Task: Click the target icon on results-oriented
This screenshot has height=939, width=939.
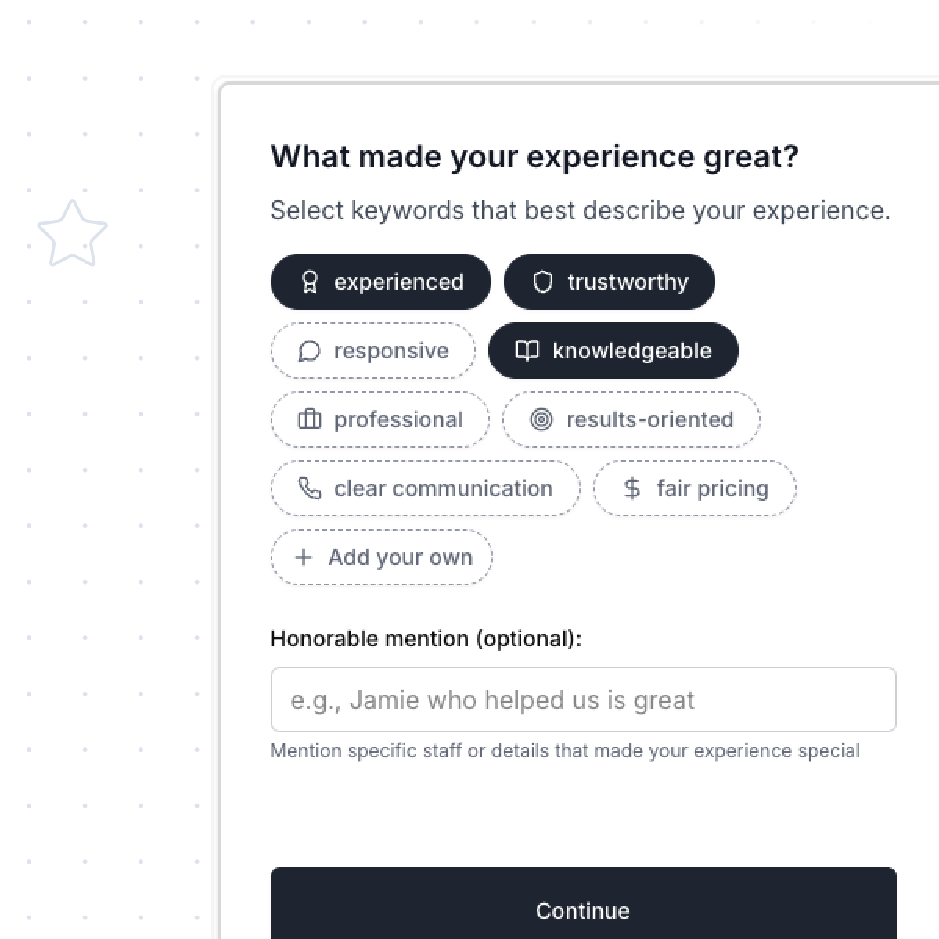Action: [543, 419]
